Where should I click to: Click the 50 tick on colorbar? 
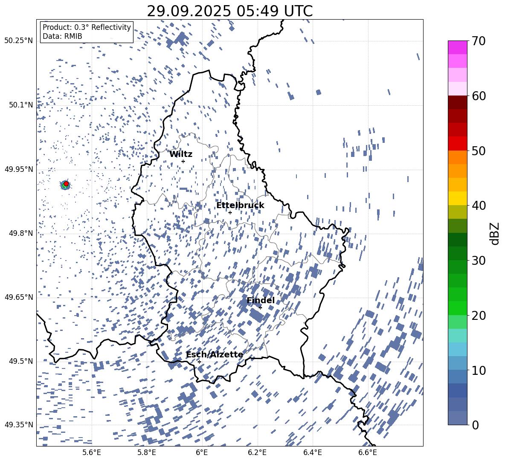(x=479, y=151)
